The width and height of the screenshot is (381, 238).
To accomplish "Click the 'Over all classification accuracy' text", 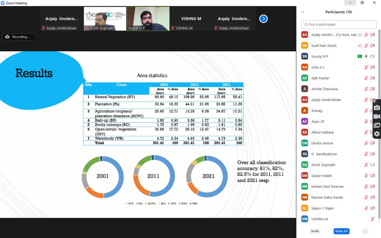I will 262,171.
